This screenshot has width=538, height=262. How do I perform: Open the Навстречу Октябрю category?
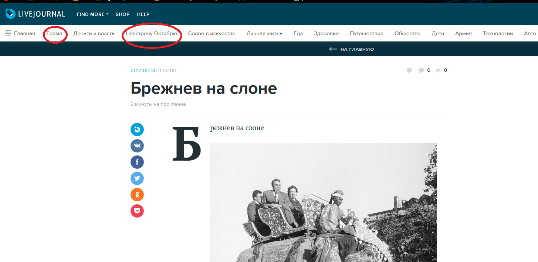pos(151,33)
